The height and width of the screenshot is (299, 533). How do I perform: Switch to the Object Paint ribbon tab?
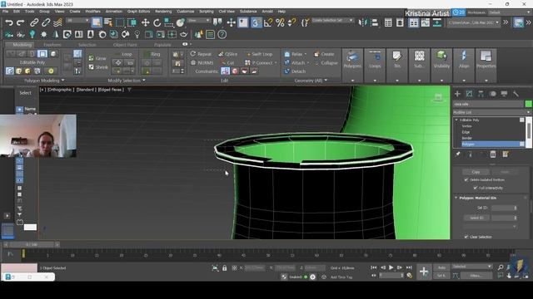[125, 45]
